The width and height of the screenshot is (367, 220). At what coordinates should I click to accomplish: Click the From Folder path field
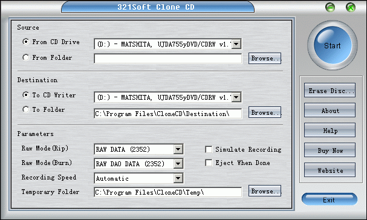[168, 59]
